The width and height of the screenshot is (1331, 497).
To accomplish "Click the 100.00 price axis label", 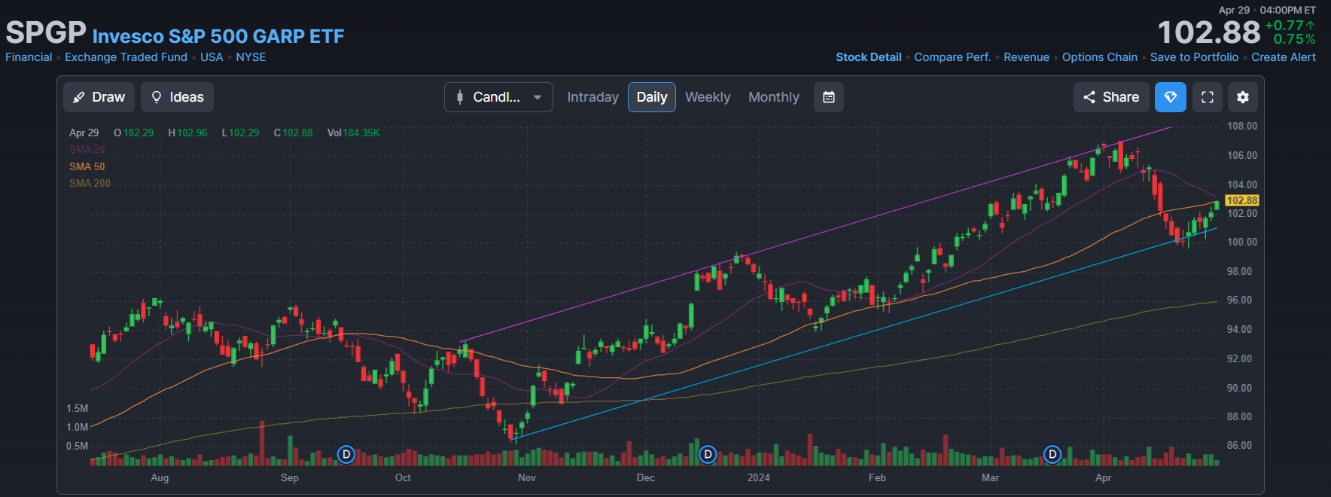I will tap(1242, 242).
